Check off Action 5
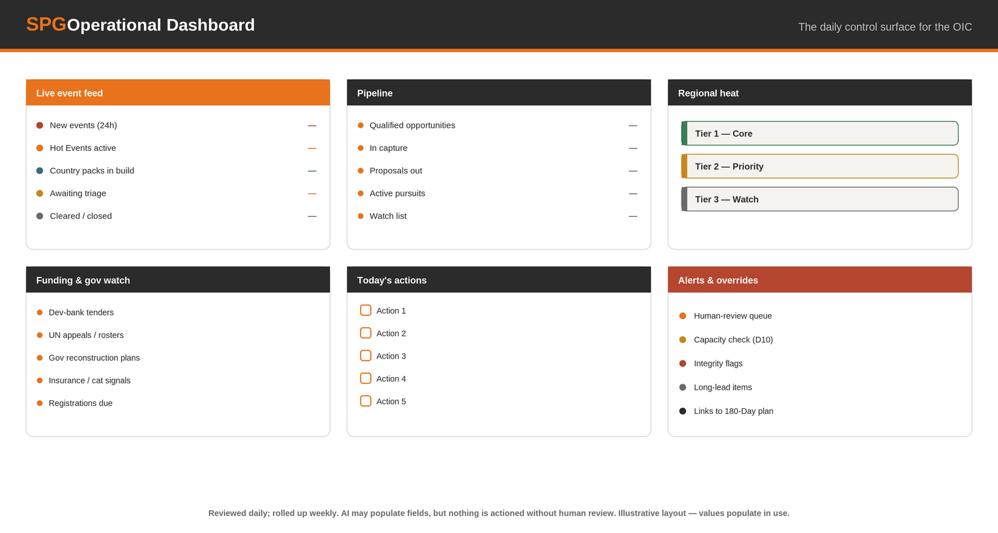998x533 pixels. pos(366,401)
